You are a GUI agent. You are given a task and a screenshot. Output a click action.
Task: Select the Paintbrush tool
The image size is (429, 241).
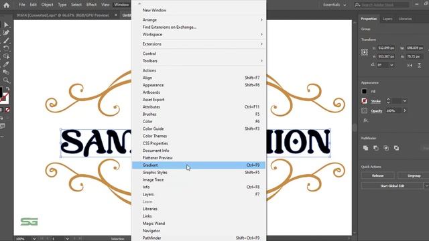[x=6, y=41]
